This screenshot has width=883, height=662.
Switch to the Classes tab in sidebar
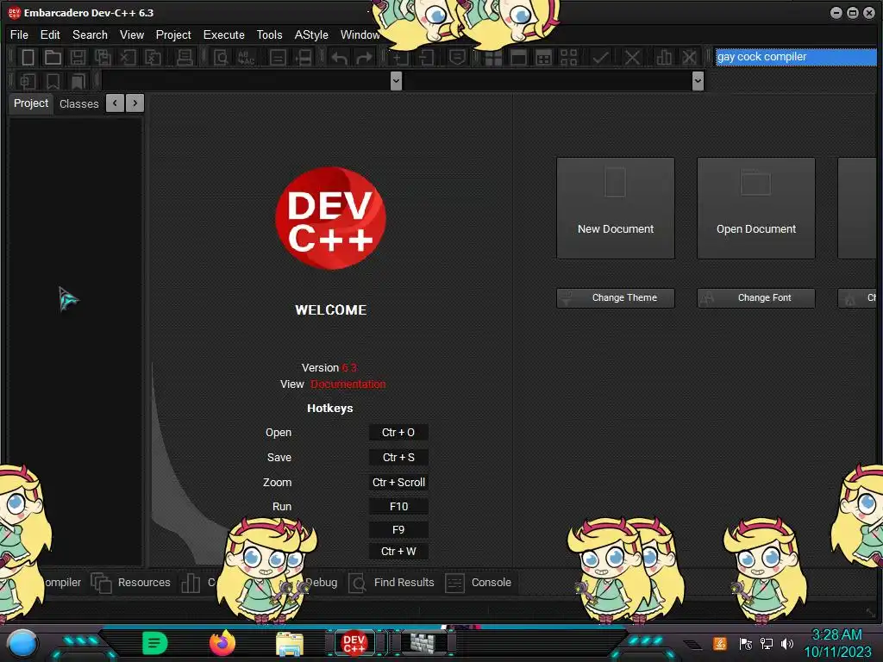click(78, 104)
